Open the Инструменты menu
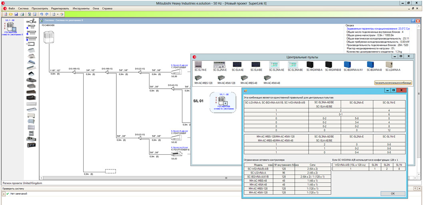423x205 pixels. click(81, 8)
